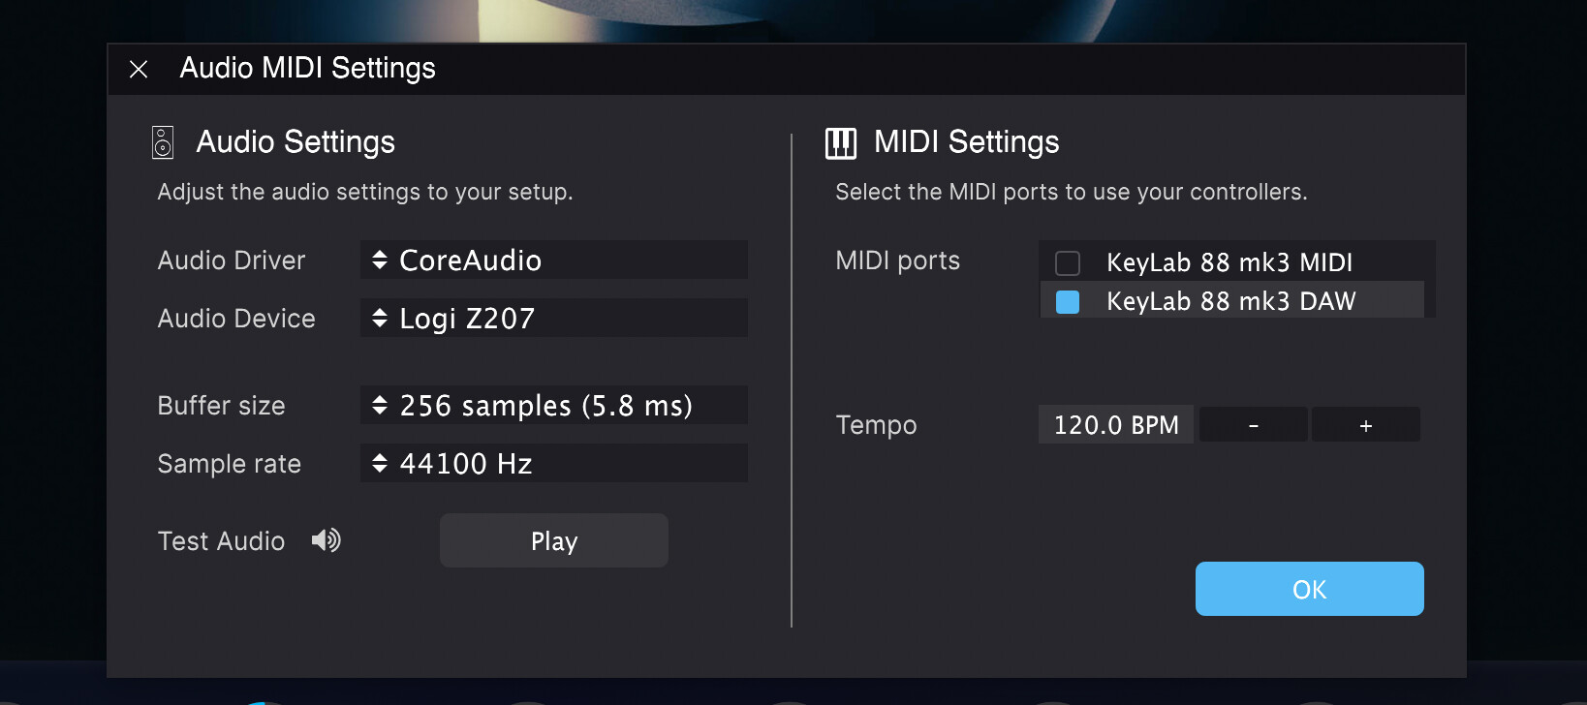Decrease tempo with the minus button
Image resolution: width=1587 pixels, height=705 pixels.
coord(1254,424)
